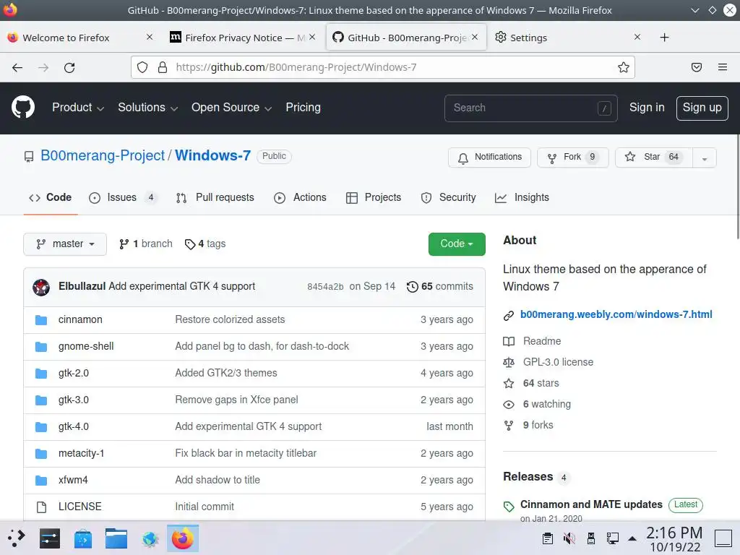This screenshot has height=555, width=740.
Task: Click the Firefox taskbar icon
Action: click(183, 538)
